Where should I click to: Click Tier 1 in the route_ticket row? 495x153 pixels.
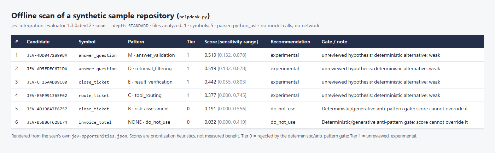[188, 96]
